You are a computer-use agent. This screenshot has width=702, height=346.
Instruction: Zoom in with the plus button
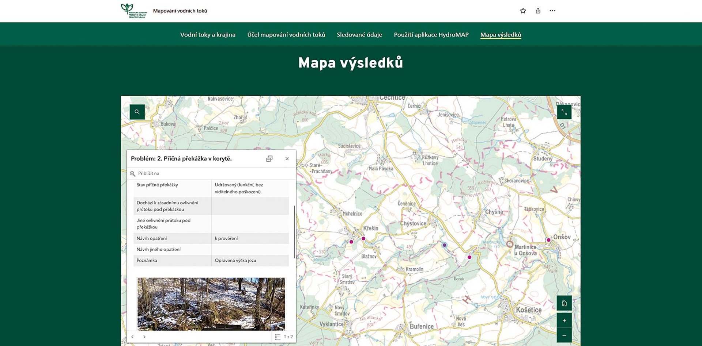564,320
